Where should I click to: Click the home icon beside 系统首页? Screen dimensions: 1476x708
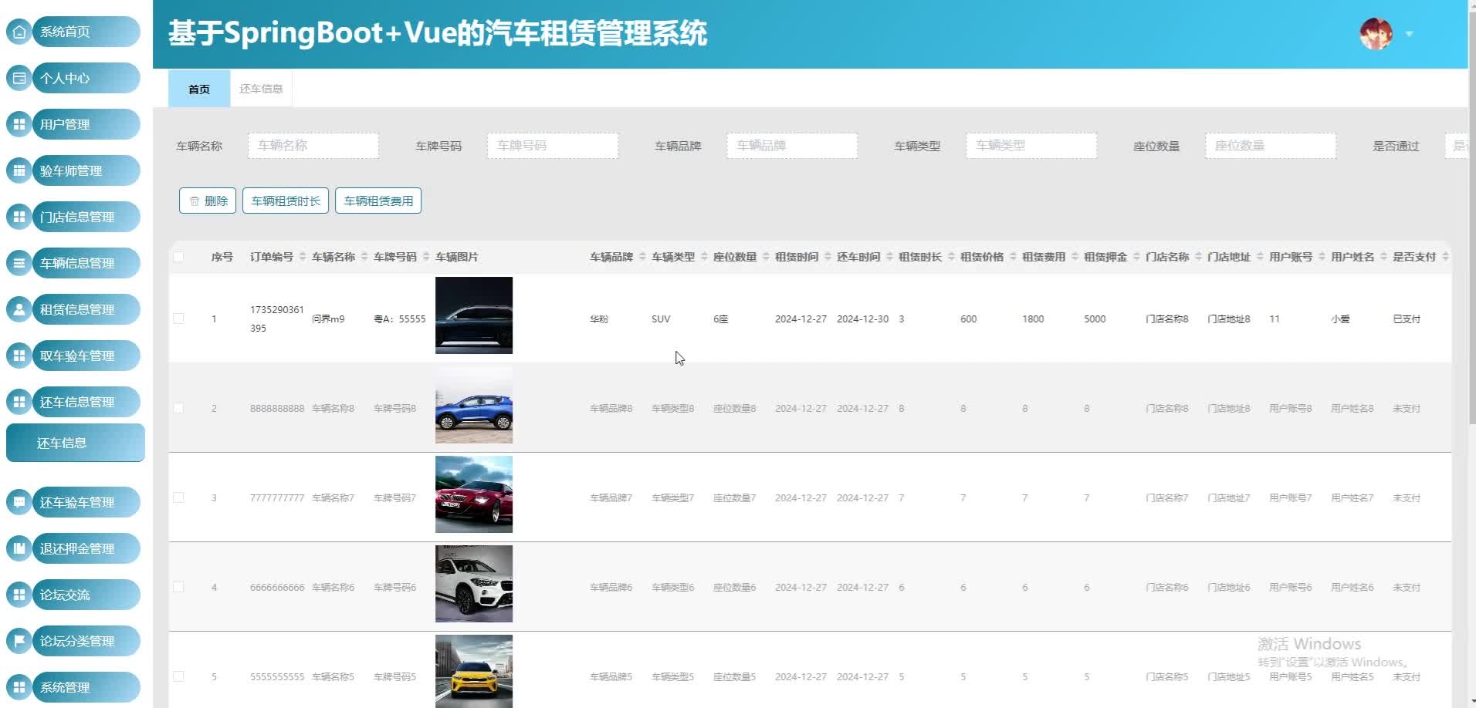tap(19, 32)
